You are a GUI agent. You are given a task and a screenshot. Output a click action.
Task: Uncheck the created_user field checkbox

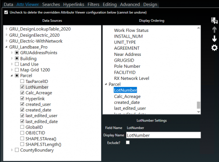[22, 104]
